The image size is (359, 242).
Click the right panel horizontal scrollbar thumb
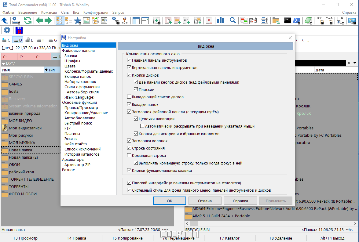[x=194, y=223]
